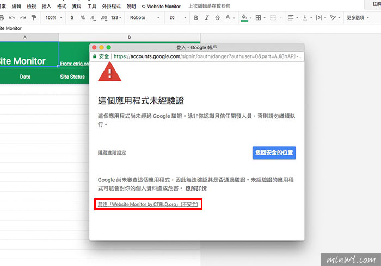This screenshot has width=381, height=266.
Task: Click the learn more link in warning
Action: (196, 188)
